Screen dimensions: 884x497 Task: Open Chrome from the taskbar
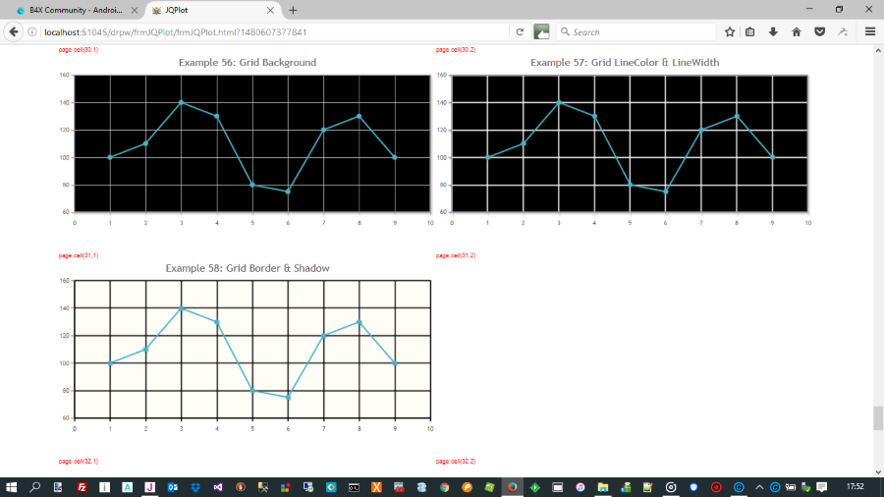coord(444,487)
